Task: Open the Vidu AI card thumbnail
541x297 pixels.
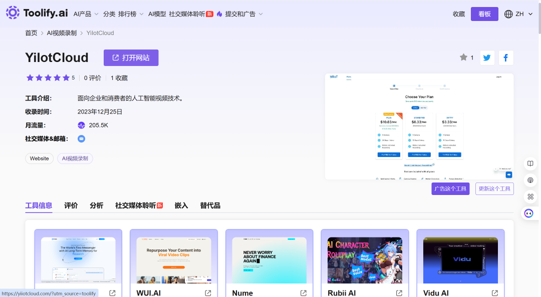Action: pyautogui.click(x=461, y=260)
